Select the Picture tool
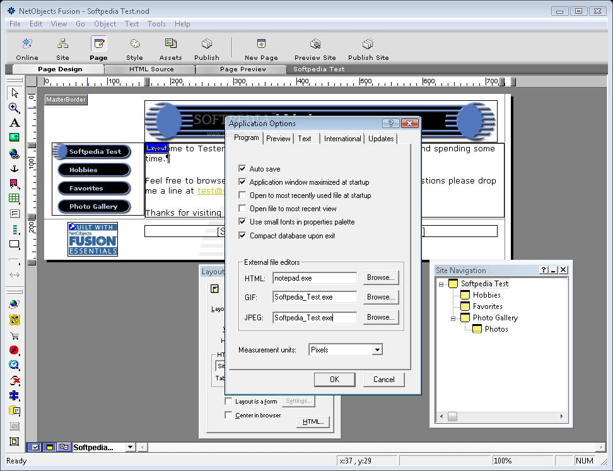The height and width of the screenshot is (471, 613). [x=15, y=137]
